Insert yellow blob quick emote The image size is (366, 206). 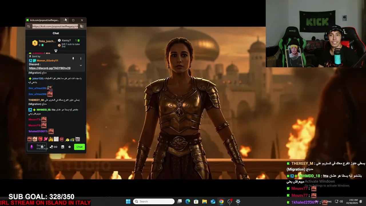pos(67,139)
